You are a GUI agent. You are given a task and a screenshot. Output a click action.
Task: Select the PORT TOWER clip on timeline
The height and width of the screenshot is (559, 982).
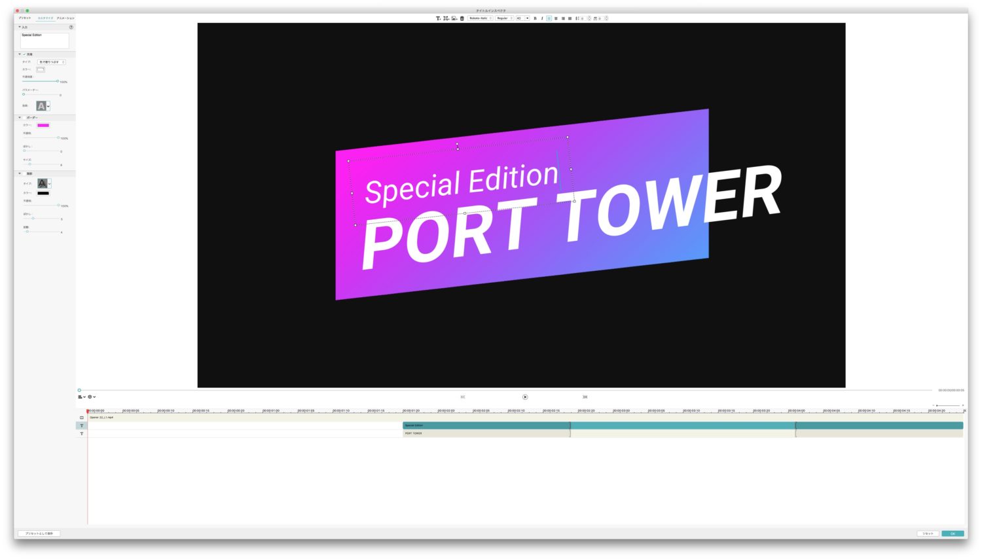pos(683,433)
